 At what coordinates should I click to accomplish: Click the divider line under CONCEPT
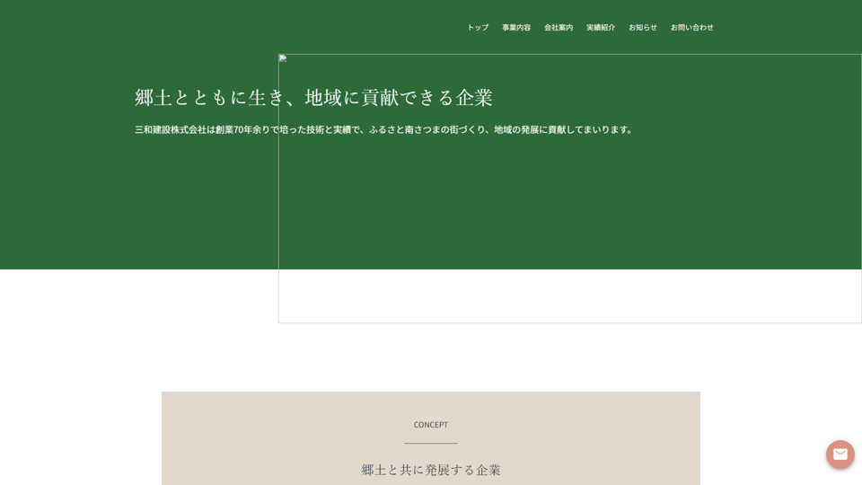pos(431,443)
